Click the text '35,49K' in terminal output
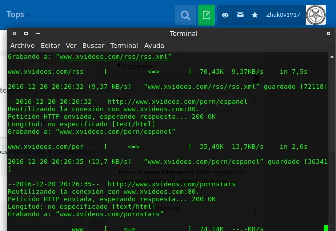 [x=212, y=147]
